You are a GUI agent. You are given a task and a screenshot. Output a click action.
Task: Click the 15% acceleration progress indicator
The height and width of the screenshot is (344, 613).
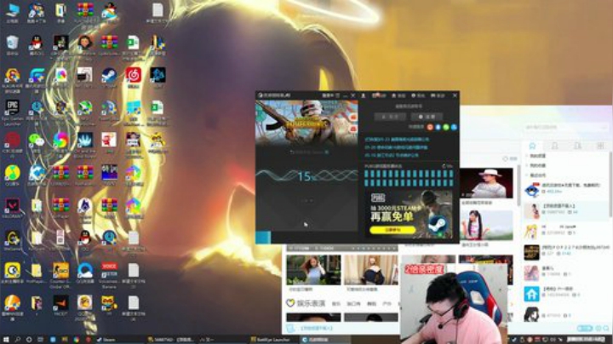pyautogui.click(x=306, y=176)
